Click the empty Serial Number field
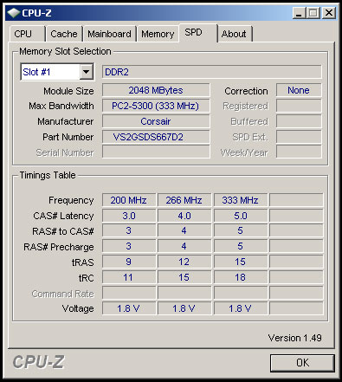 tap(156, 152)
